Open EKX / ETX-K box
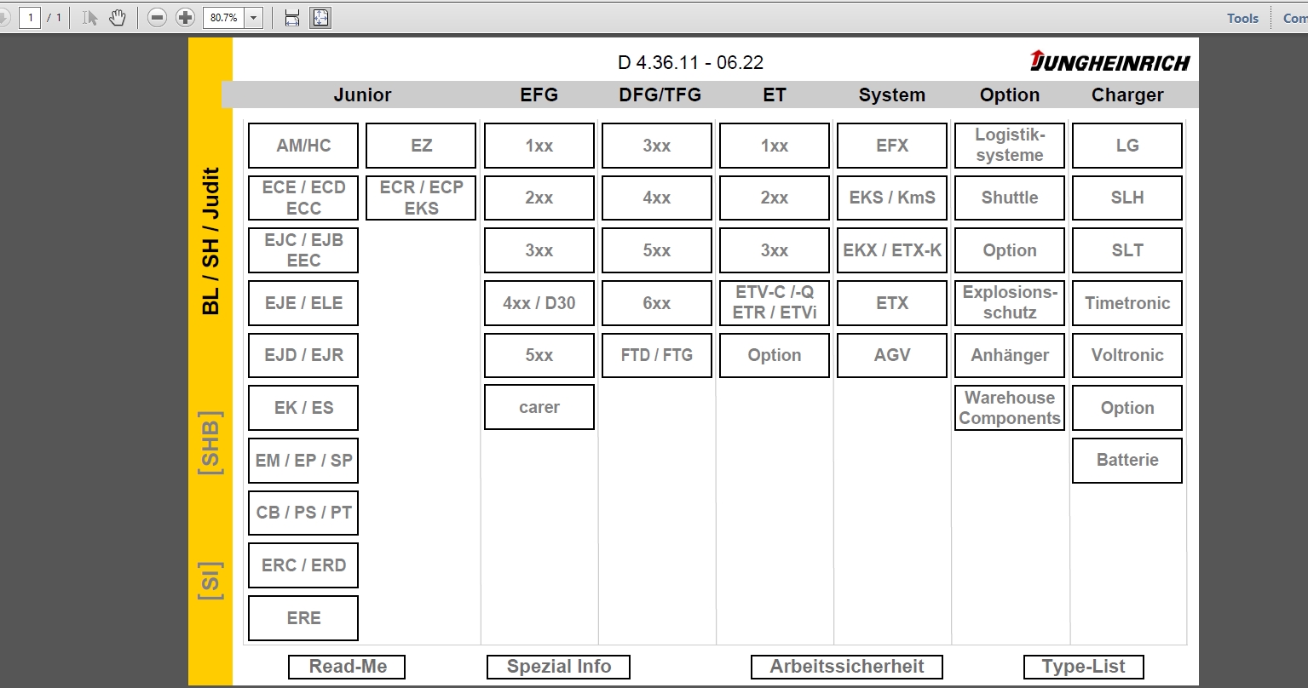Viewport: 1308px width, 688px height. coord(892,250)
